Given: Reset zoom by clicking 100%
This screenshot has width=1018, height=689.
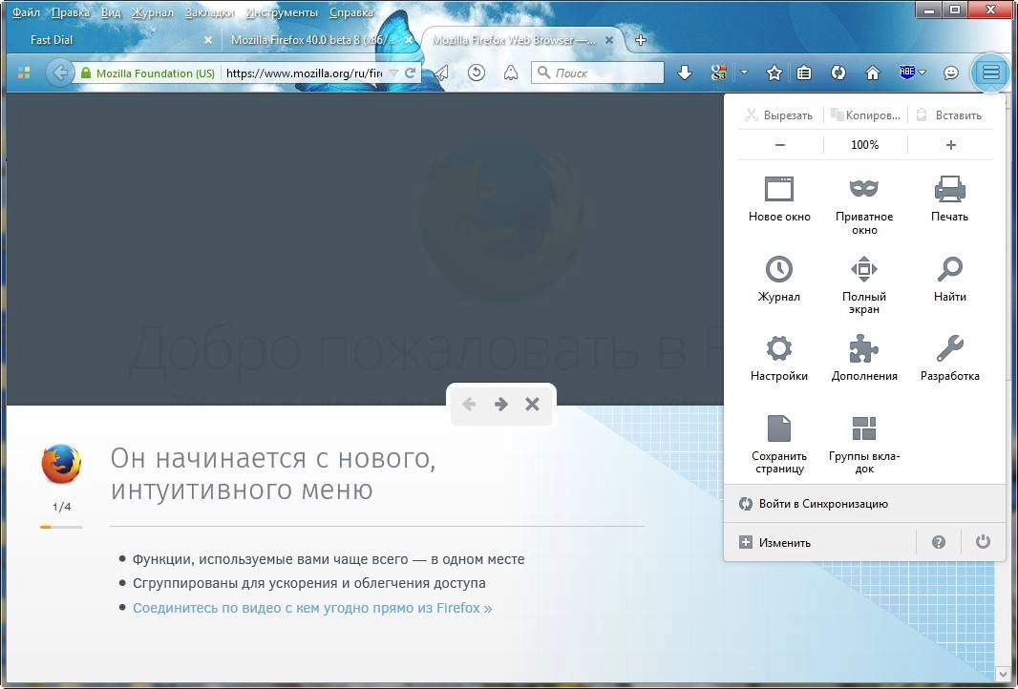Looking at the screenshot, I should coord(865,145).
